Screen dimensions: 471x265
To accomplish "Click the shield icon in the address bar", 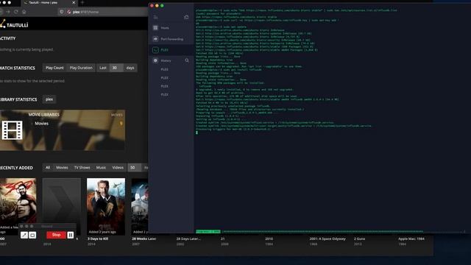I will click(x=62, y=12).
